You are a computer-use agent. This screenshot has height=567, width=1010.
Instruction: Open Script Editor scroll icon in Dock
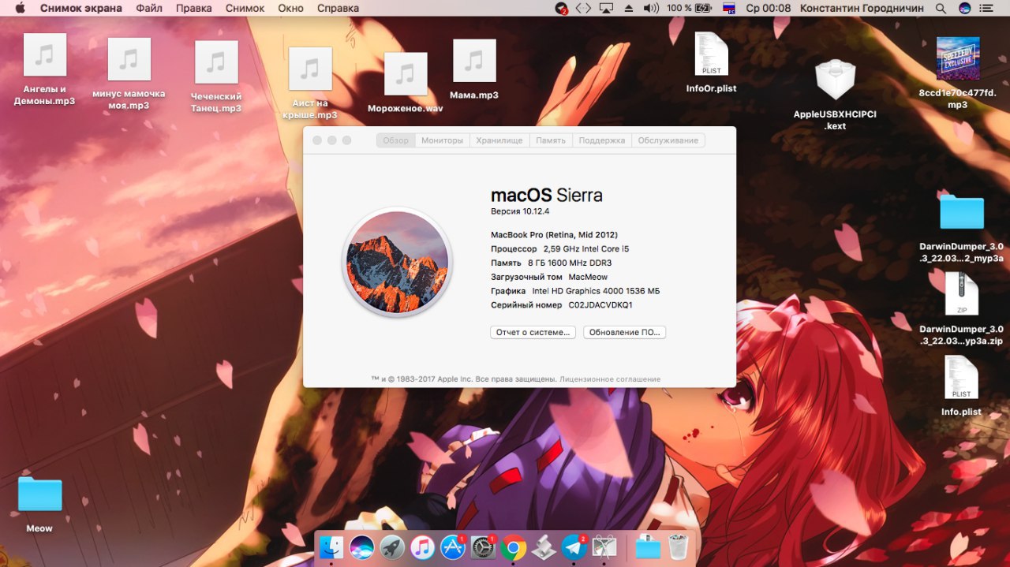544,547
